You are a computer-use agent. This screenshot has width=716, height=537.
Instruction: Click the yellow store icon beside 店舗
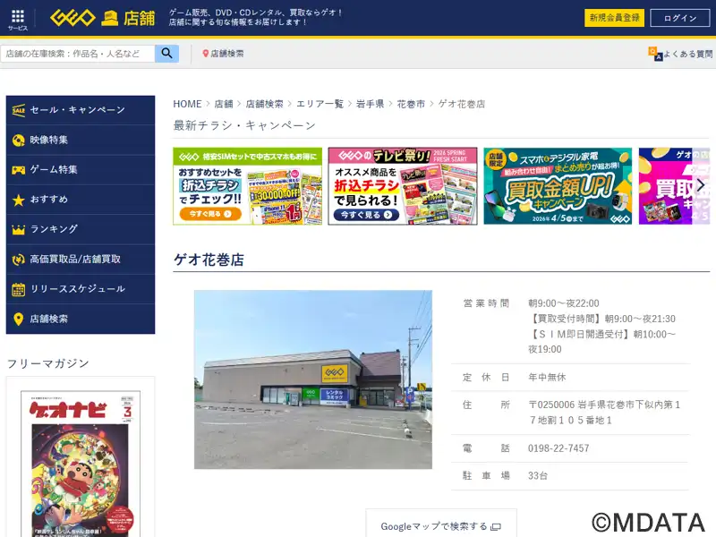click(109, 18)
